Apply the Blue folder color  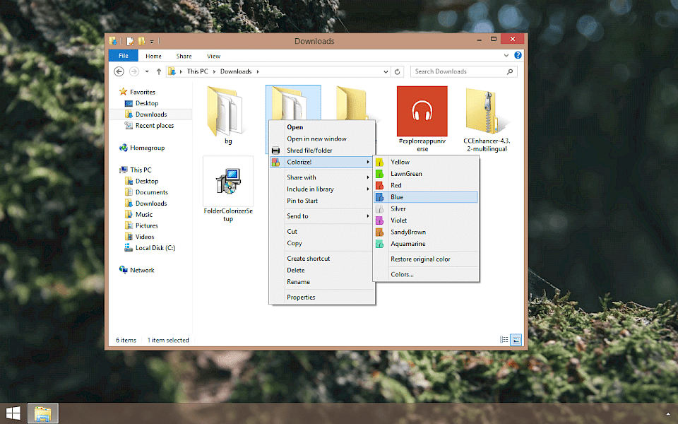(x=426, y=197)
